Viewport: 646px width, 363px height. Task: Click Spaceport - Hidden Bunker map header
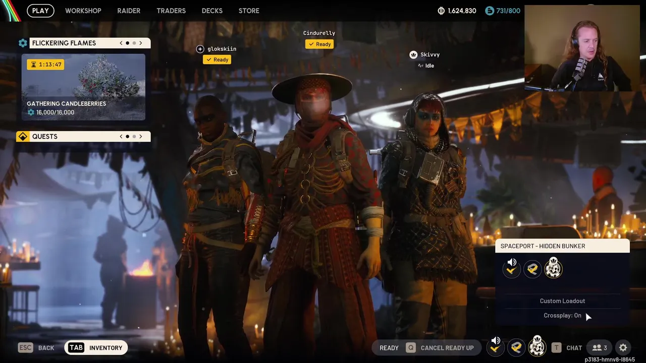562,246
